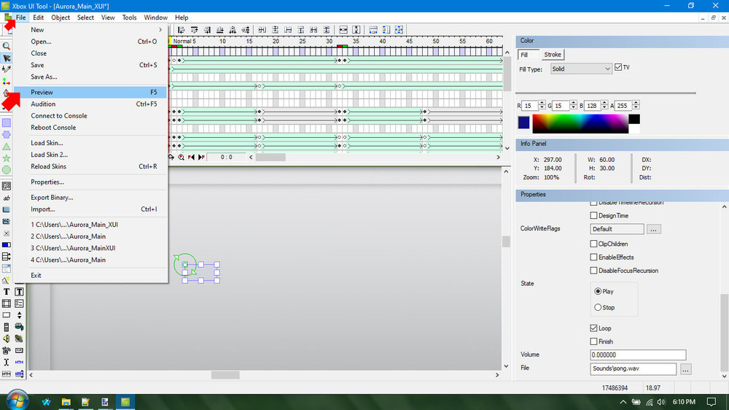
Task: Uncheck the Loop checkbox
Action: click(x=593, y=328)
